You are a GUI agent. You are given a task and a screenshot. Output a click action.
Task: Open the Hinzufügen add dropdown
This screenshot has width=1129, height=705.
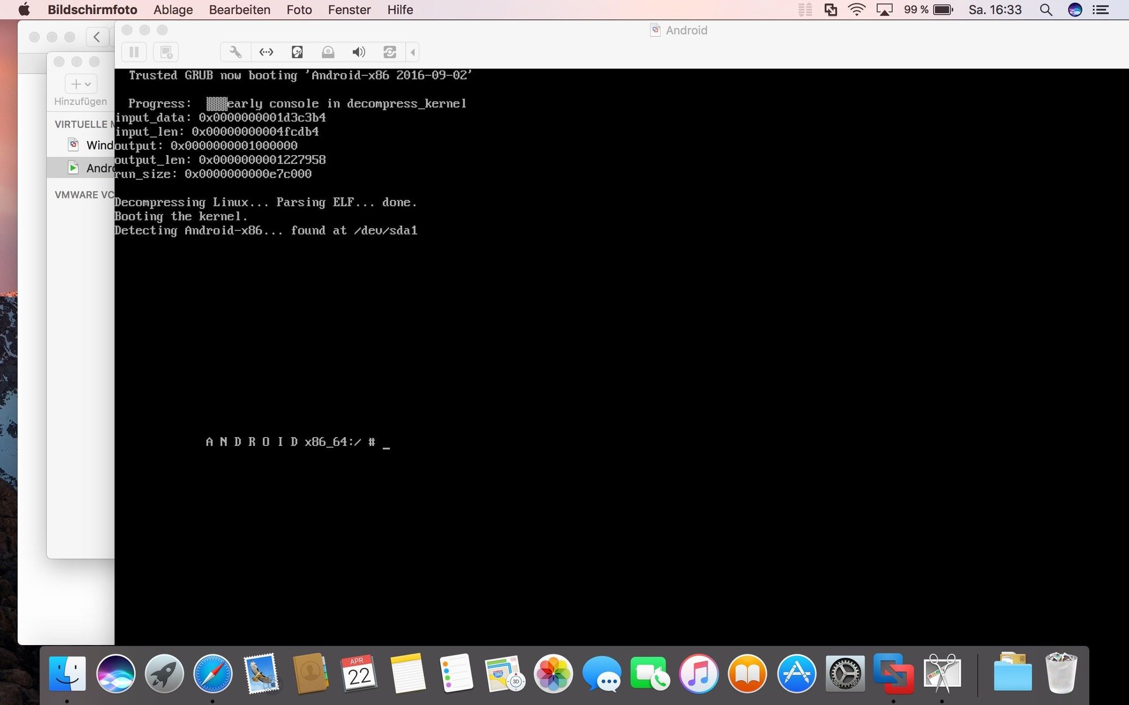coord(81,84)
